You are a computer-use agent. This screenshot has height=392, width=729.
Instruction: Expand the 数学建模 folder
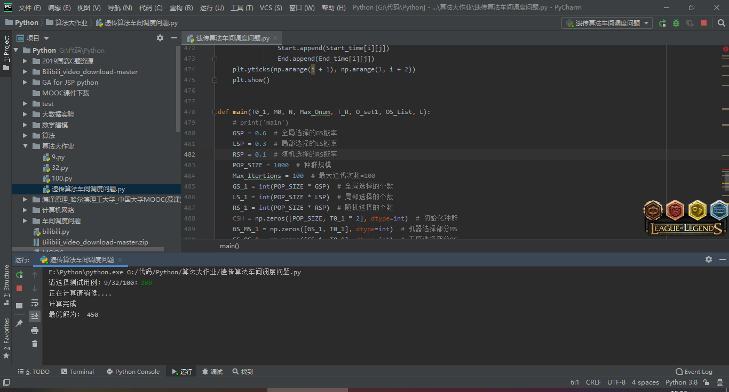click(25, 125)
